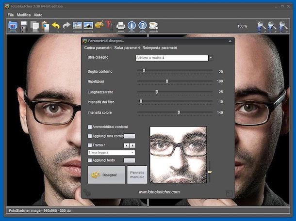Image resolution: width=296 pixels, height=221 pixels.
Task: Click the framed picture toolbar icon
Action: coord(88,25)
